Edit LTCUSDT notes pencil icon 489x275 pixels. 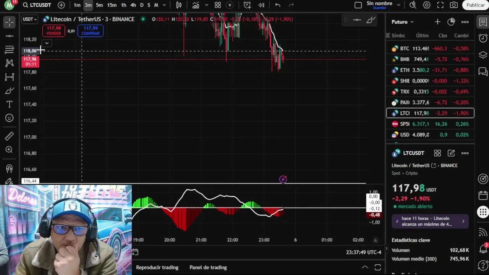451,153
